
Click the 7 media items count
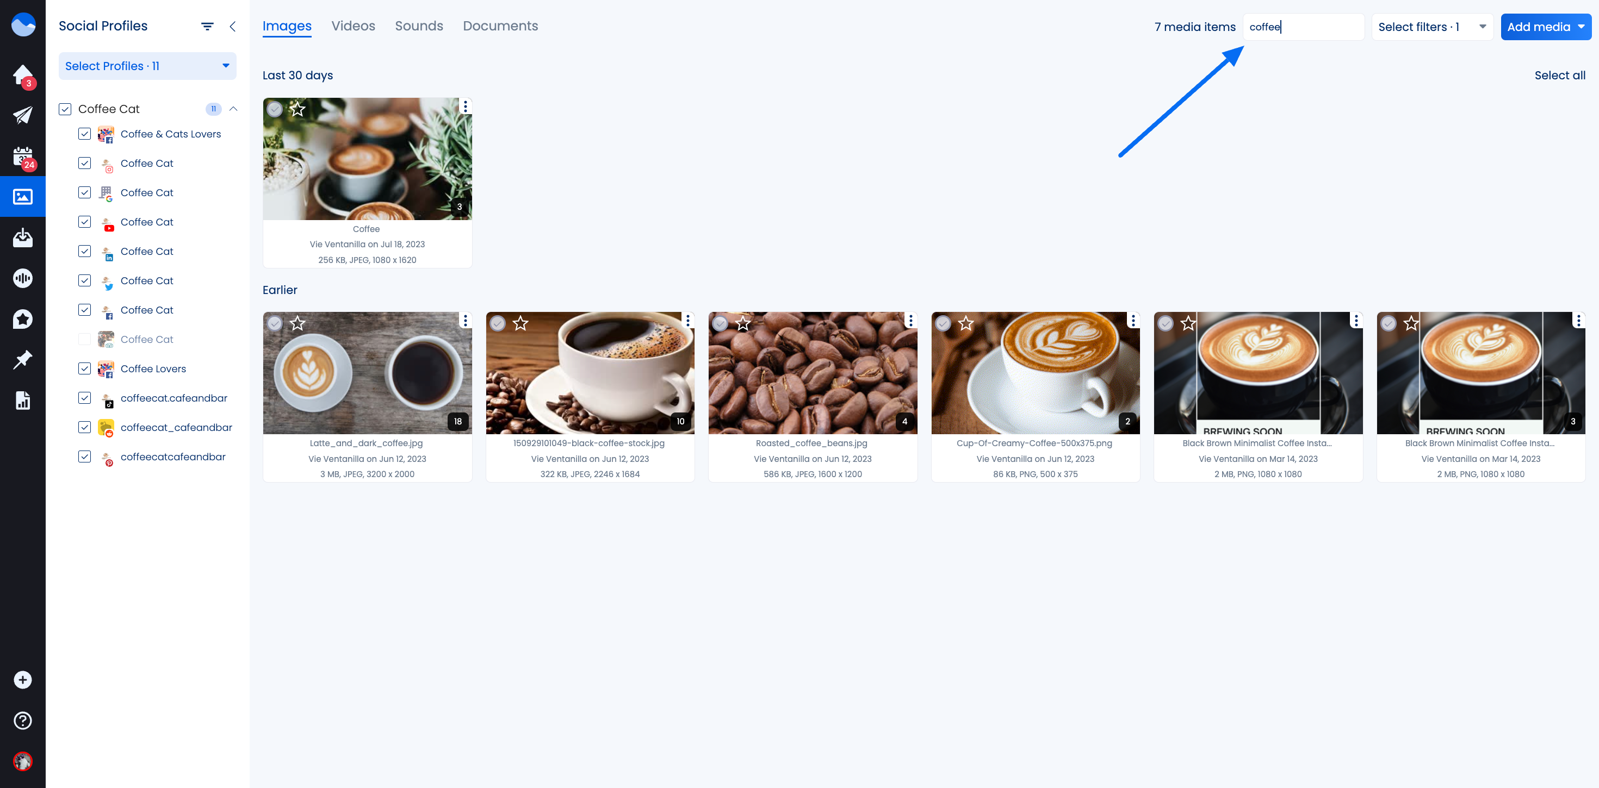[1195, 27]
